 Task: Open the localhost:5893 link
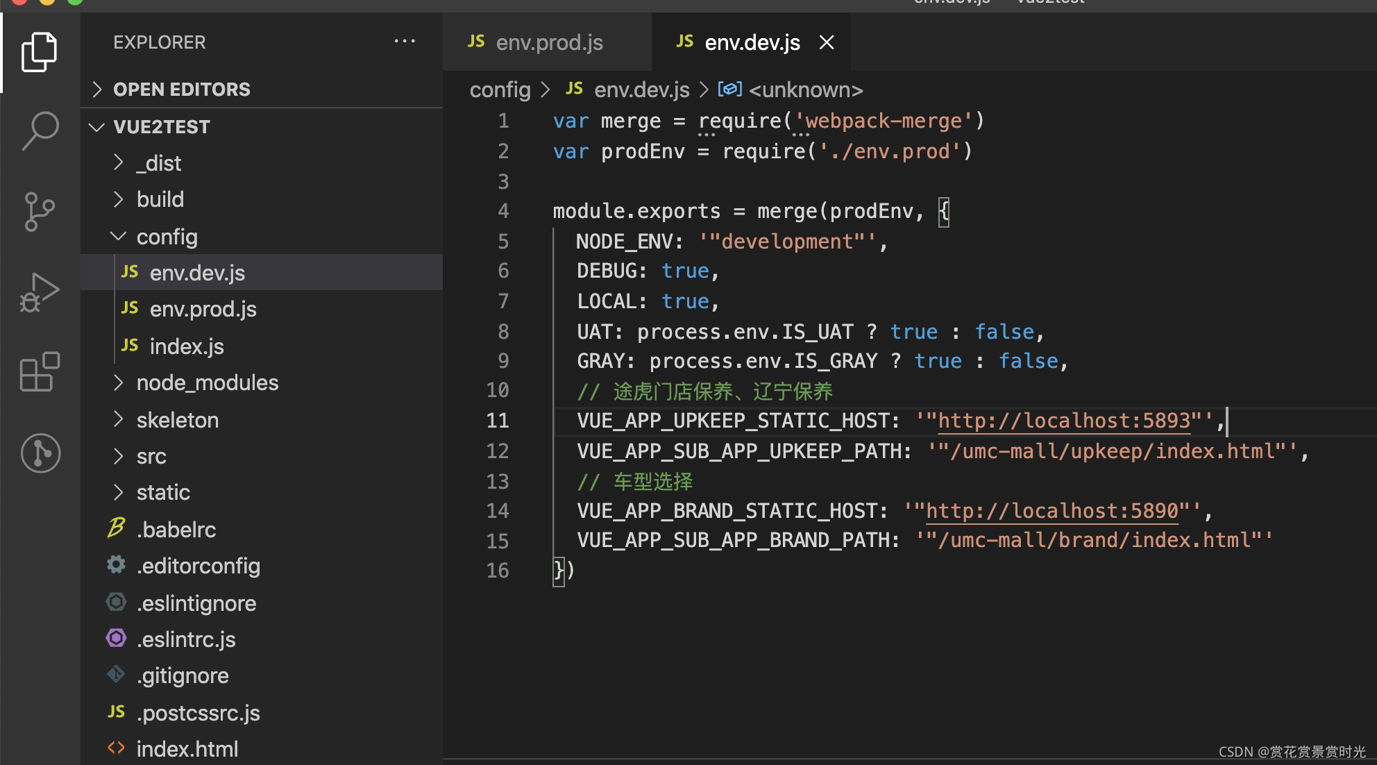click(x=1063, y=421)
